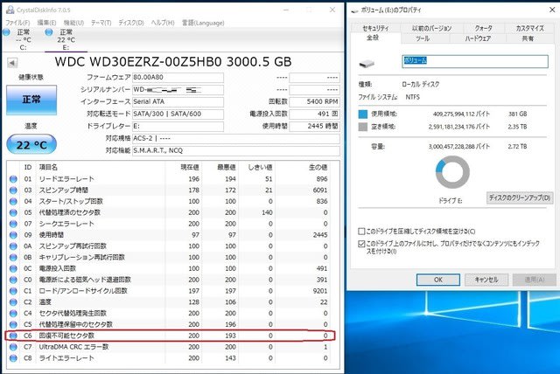Toggle index file contents checkbox
Image resolution: width=560 pixels, height=374 pixels.
point(361,244)
